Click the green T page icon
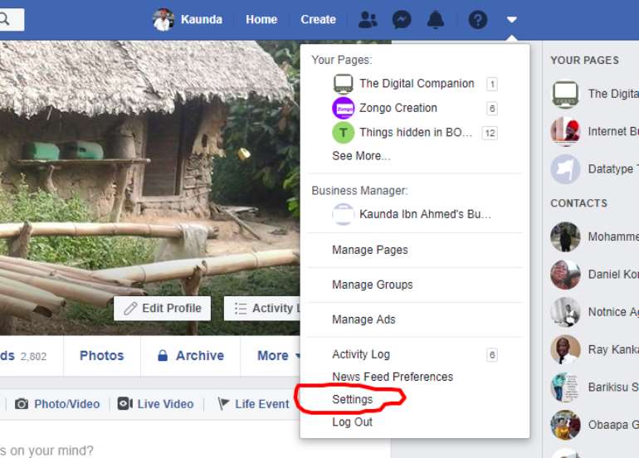 point(343,133)
